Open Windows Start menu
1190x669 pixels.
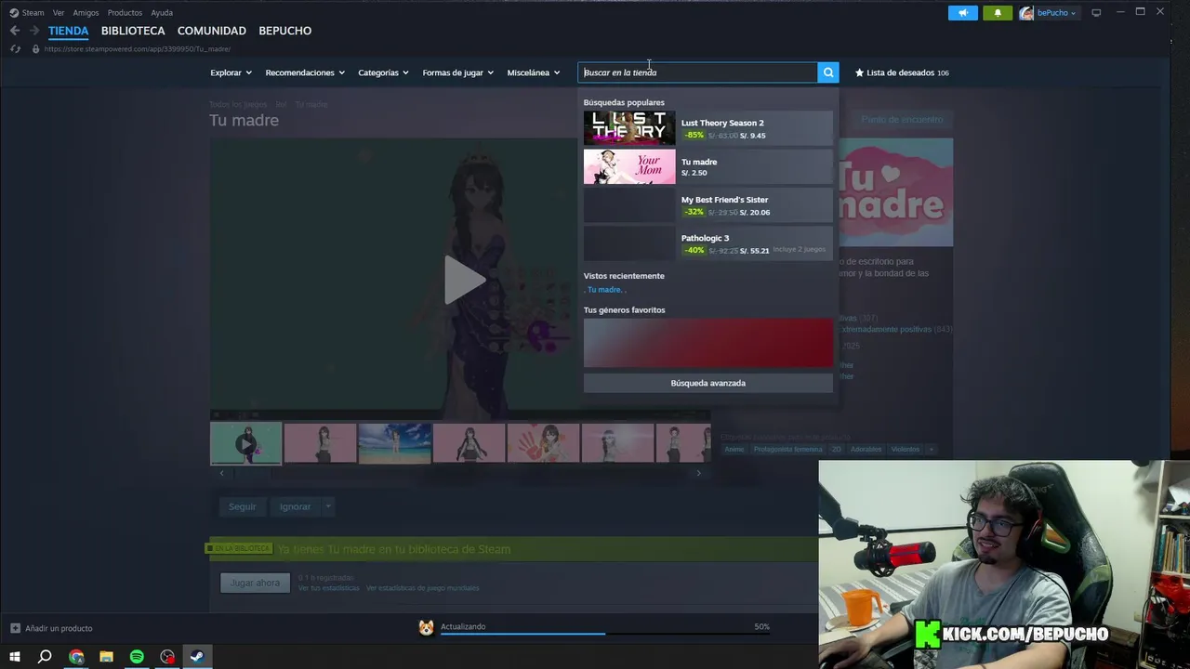click(15, 657)
